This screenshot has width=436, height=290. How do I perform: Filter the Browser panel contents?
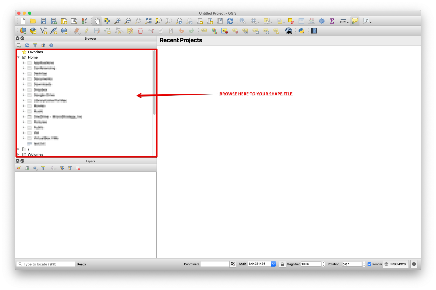(35, 45)
